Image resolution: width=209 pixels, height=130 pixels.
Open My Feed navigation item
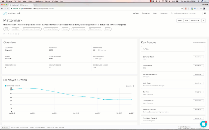click(x=136, y=13)
